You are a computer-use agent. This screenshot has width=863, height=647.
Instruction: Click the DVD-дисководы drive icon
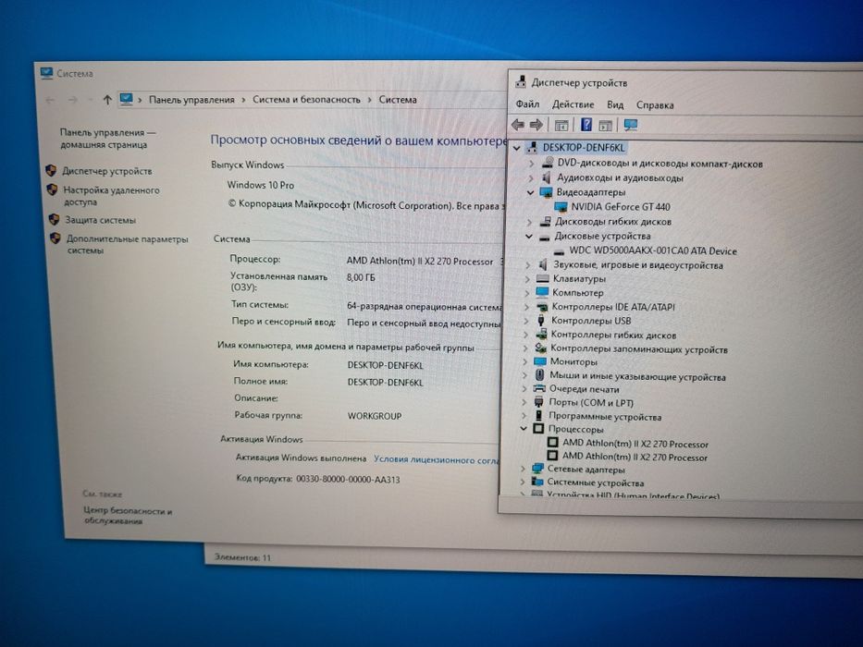point(548,163)
